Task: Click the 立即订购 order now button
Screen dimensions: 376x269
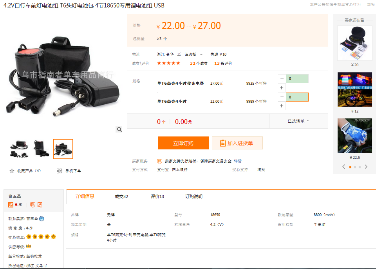Action: pos(183,143)
